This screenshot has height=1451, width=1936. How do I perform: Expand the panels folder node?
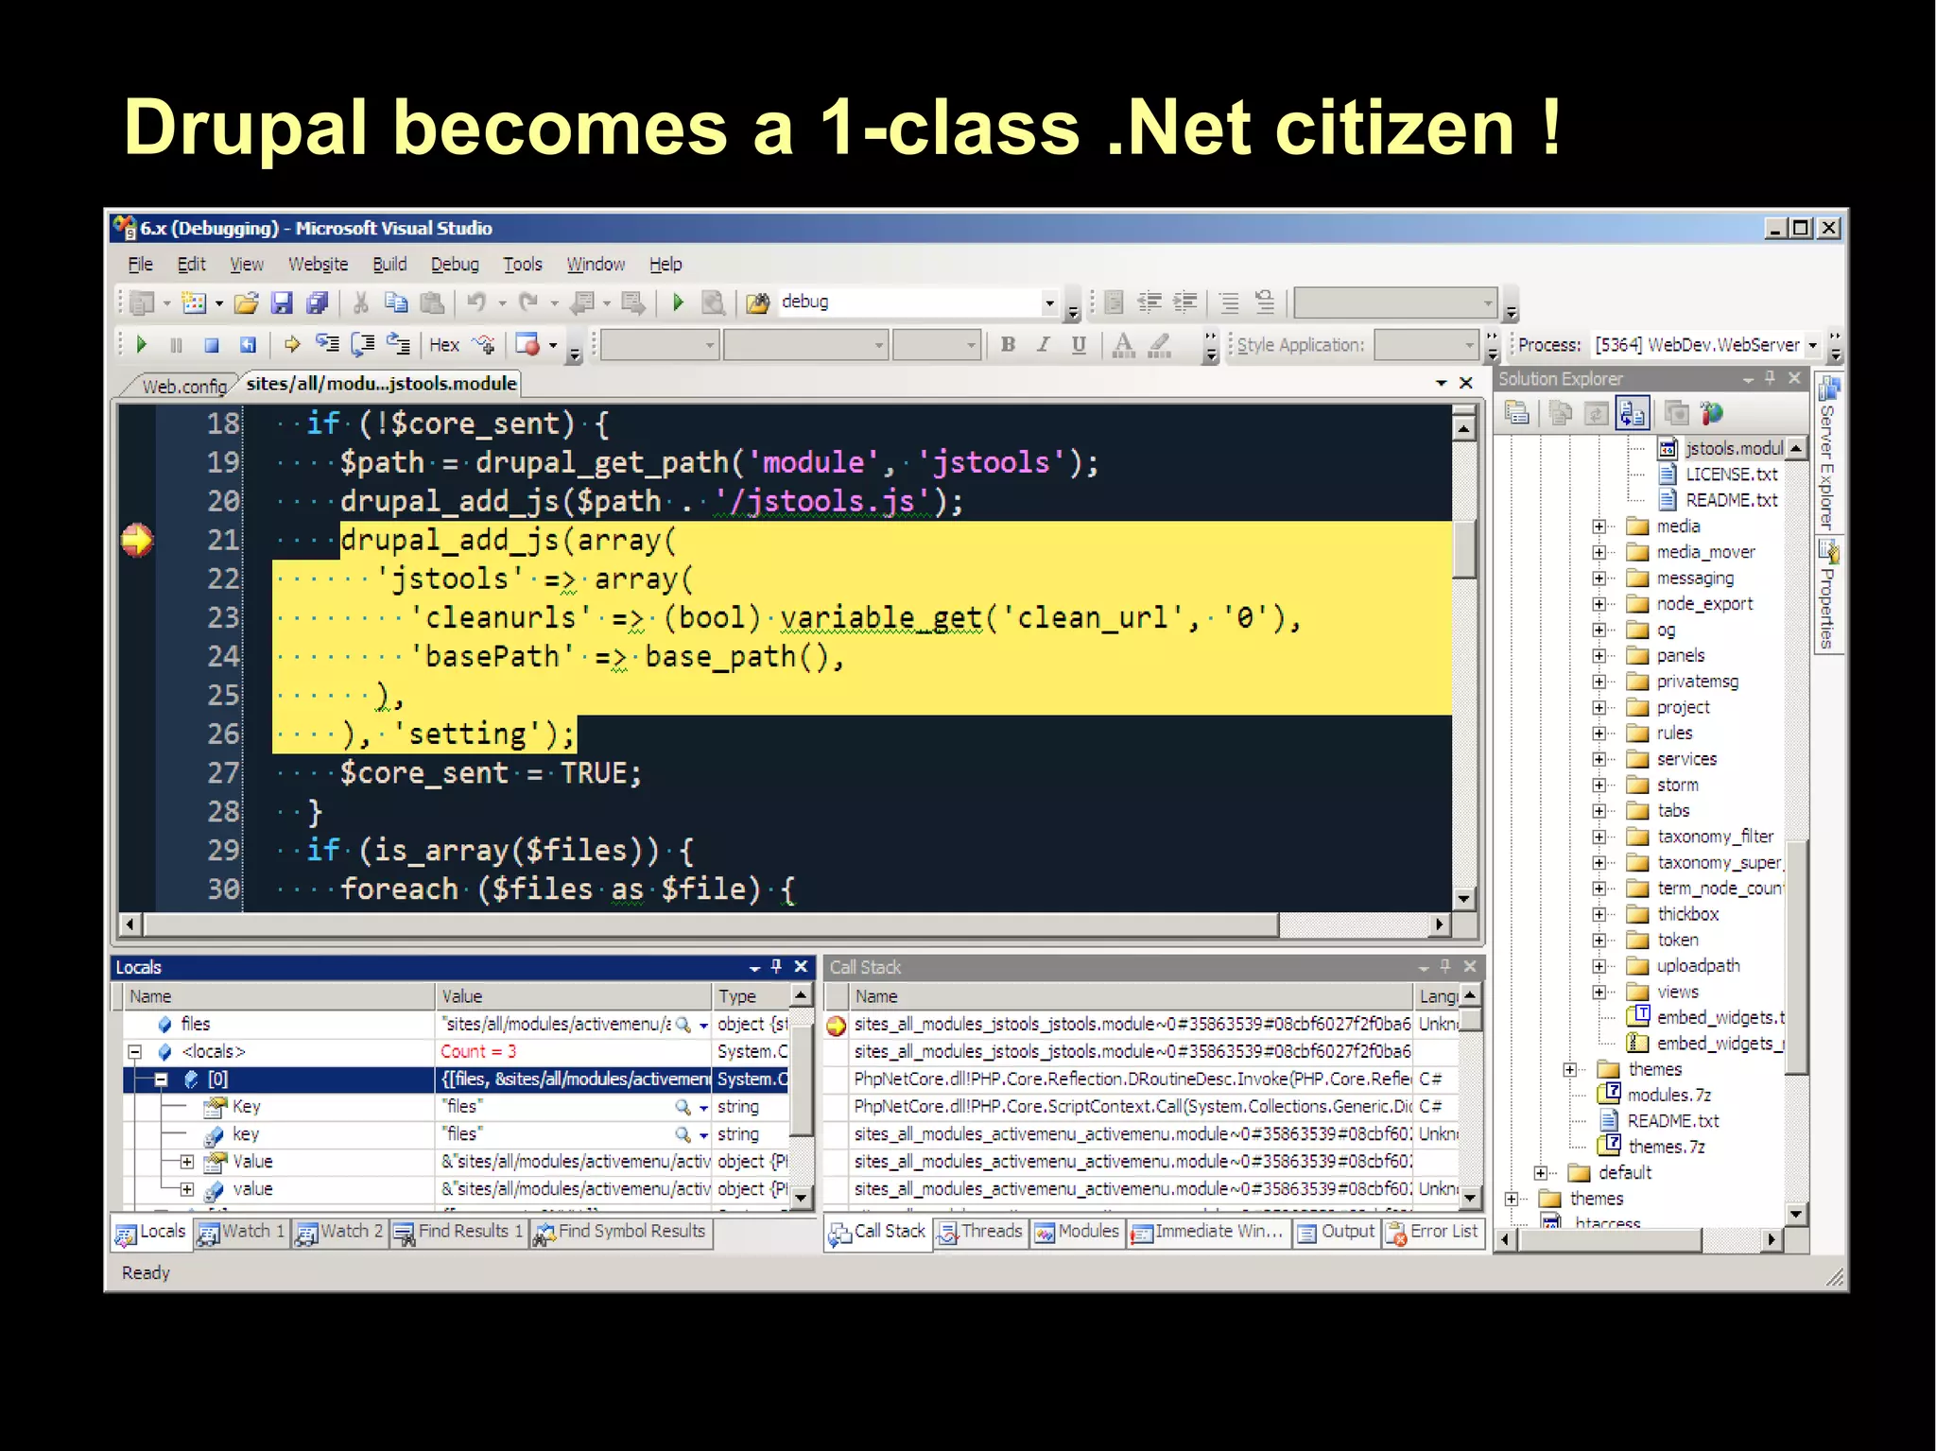tap(1599, 656)
